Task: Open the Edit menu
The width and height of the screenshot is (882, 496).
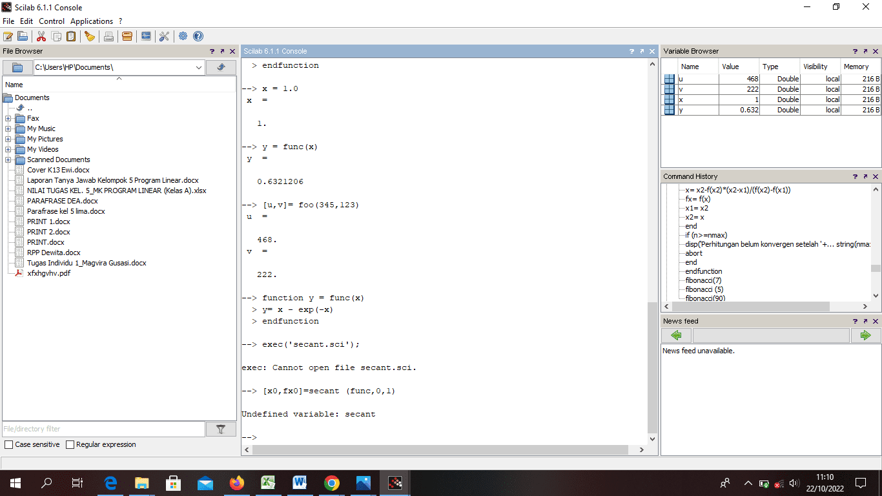Action: coord(26,21)
